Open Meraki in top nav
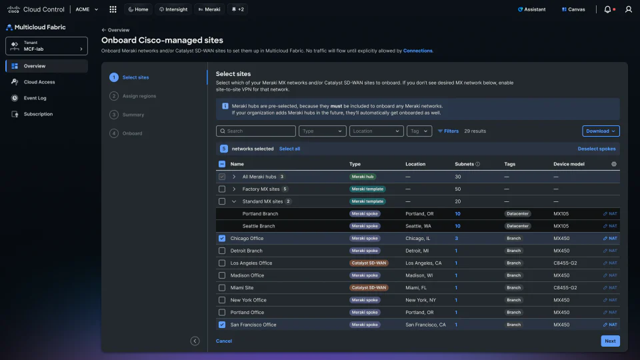Viewport: 640px width, 360px height. (x=209, y=9)
